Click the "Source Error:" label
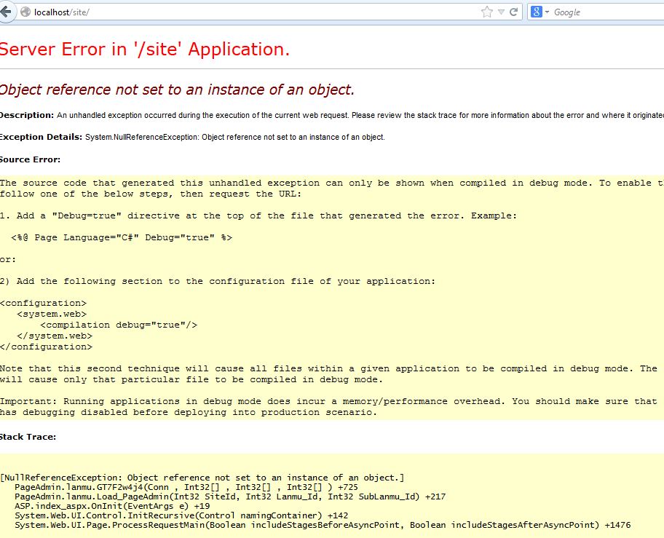 30,159
